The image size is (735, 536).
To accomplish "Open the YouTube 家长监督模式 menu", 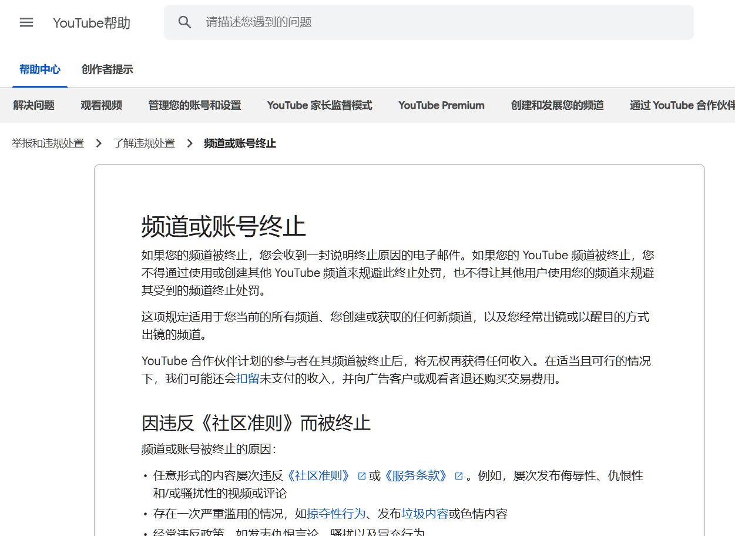I will coord(320,105).
